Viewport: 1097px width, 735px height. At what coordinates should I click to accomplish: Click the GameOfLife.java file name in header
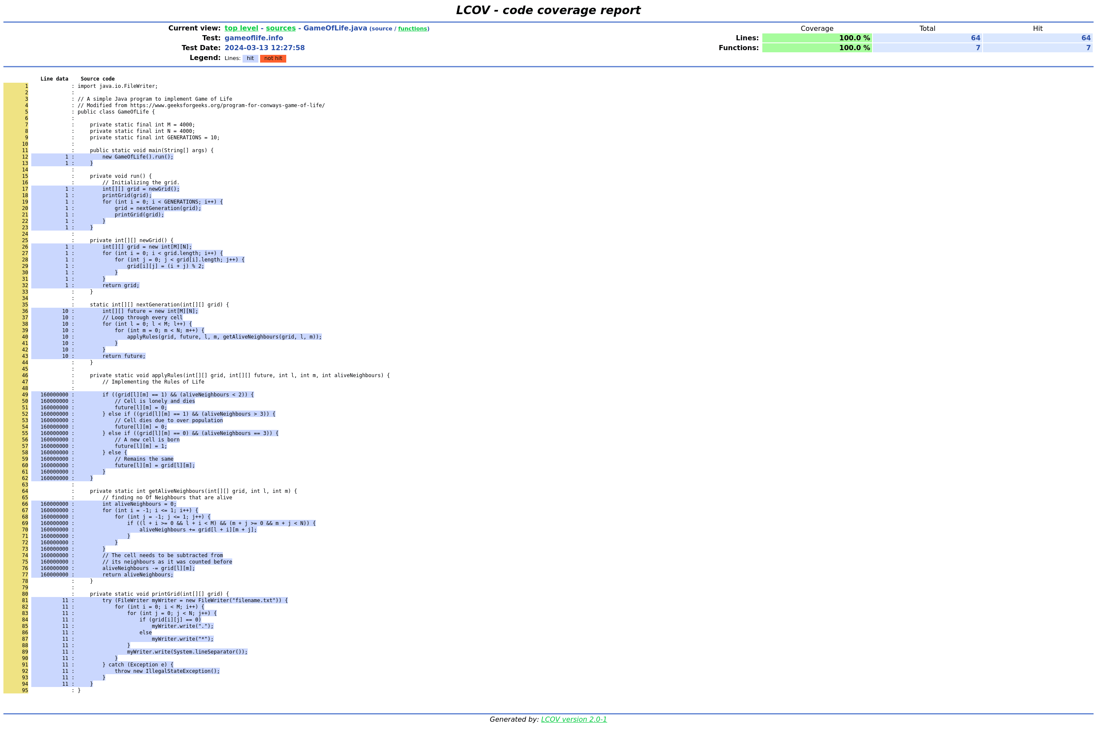coord(335,28)
